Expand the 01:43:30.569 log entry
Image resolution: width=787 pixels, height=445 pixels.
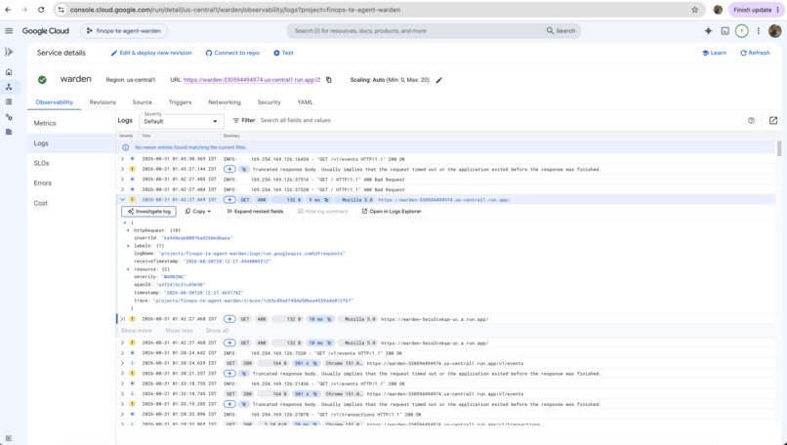pos(122,159)
